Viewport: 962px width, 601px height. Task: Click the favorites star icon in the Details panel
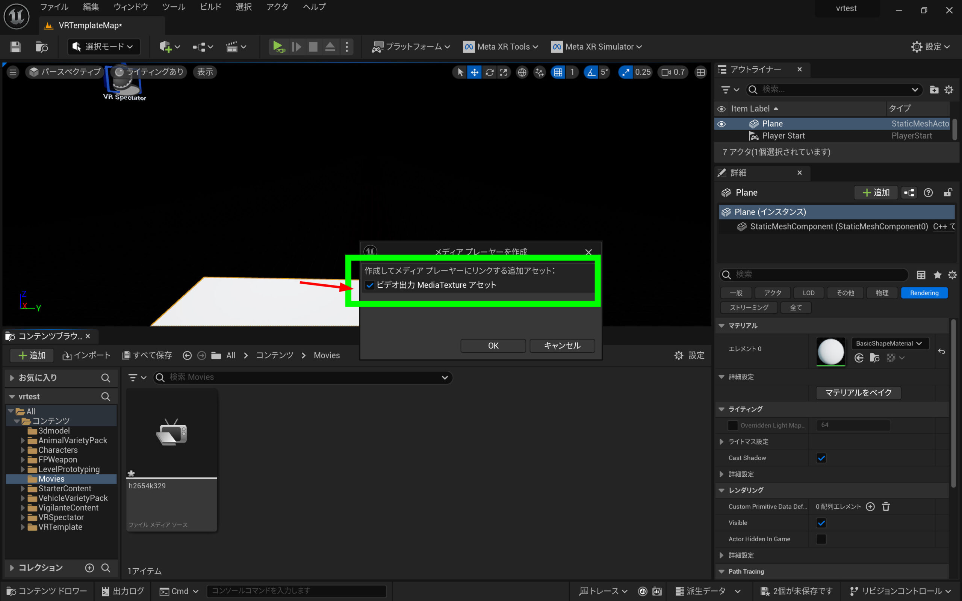tap(937, 275)
